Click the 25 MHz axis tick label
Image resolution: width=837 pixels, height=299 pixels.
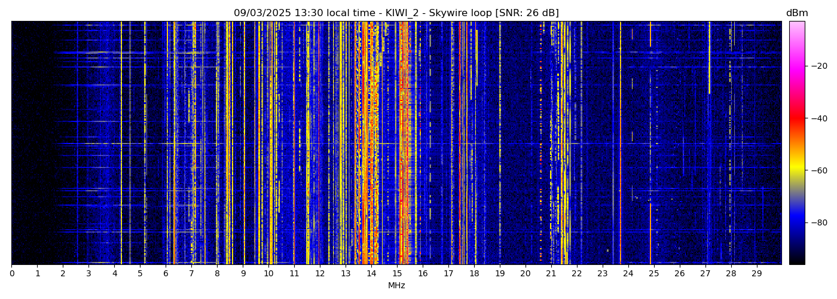tap(653, 273)
